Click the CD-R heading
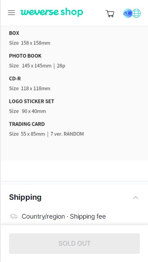This screenshot has height=262, width=148. pos(15,79)
